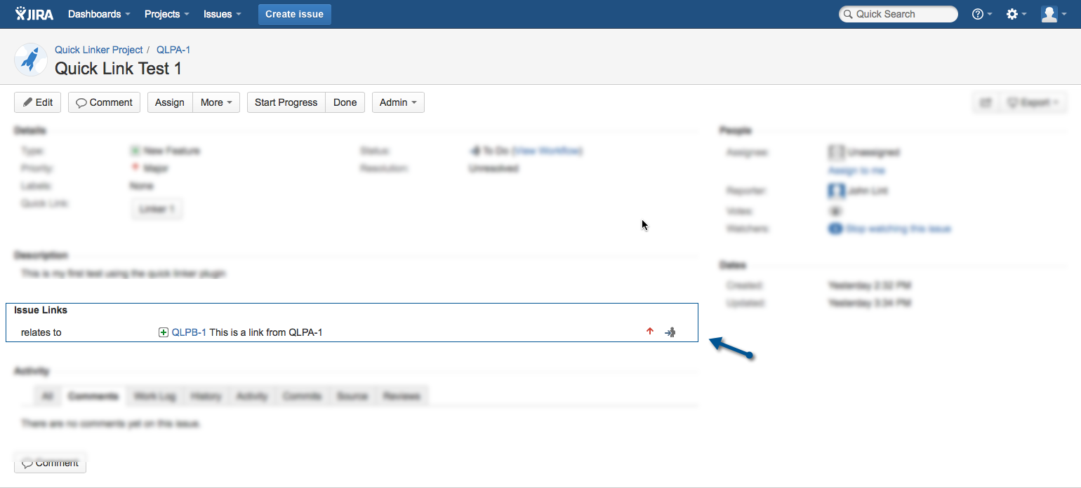Open the Admin dropdown button
The width and height of the screenshot is (1081, 488).
click(398, 102)
